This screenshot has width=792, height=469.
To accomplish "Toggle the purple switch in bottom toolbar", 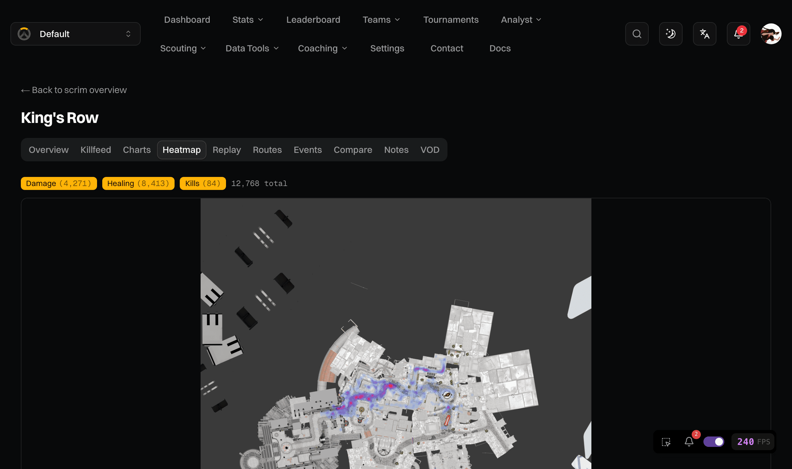I will (714, 442).
